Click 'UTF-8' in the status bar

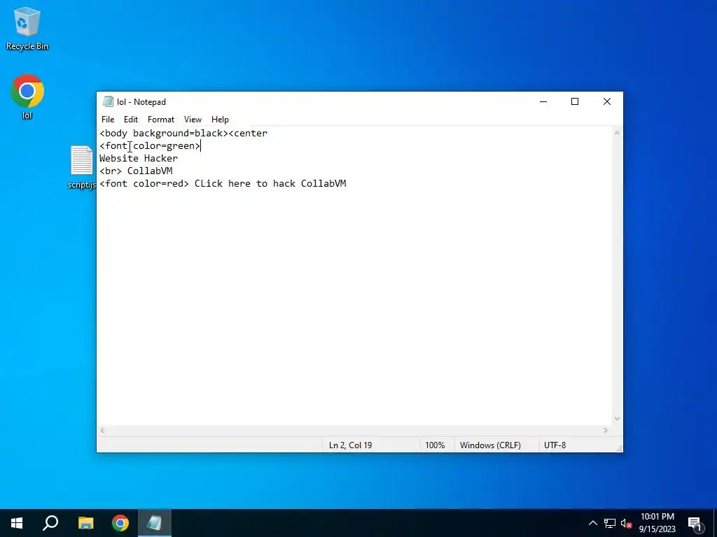click(x=555, y=445)
